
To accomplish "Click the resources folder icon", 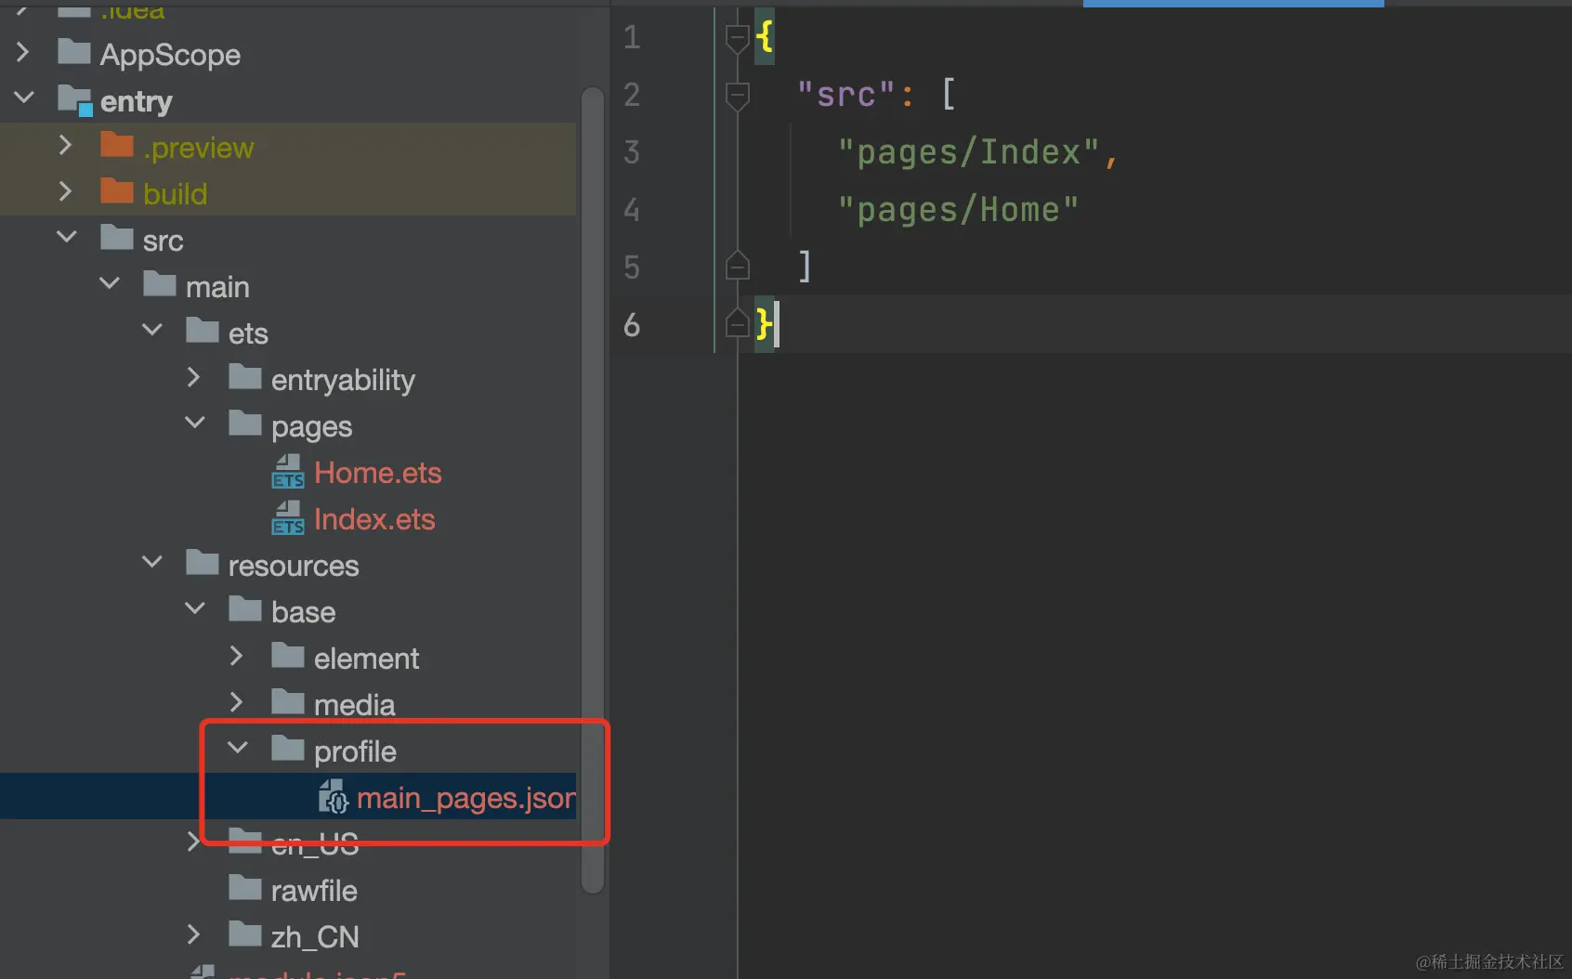I will click(x=203, y=563).
